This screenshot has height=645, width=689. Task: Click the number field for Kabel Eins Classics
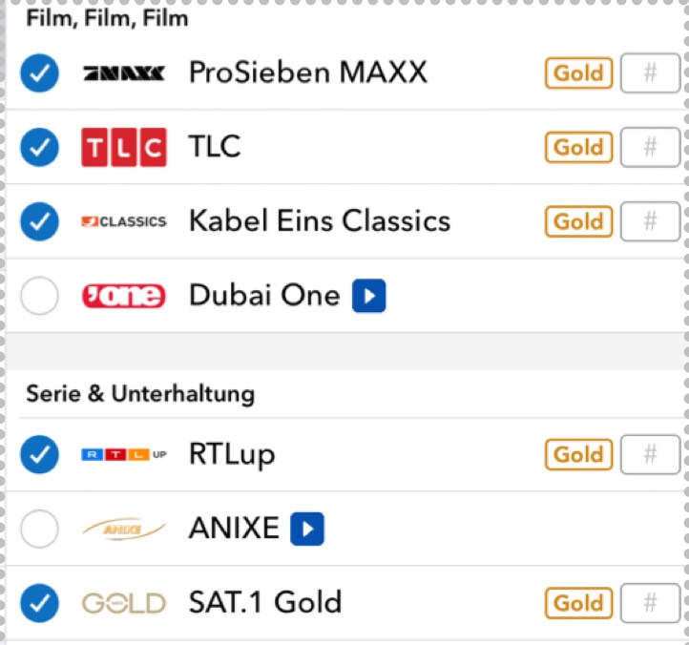(x=650, y=221)
